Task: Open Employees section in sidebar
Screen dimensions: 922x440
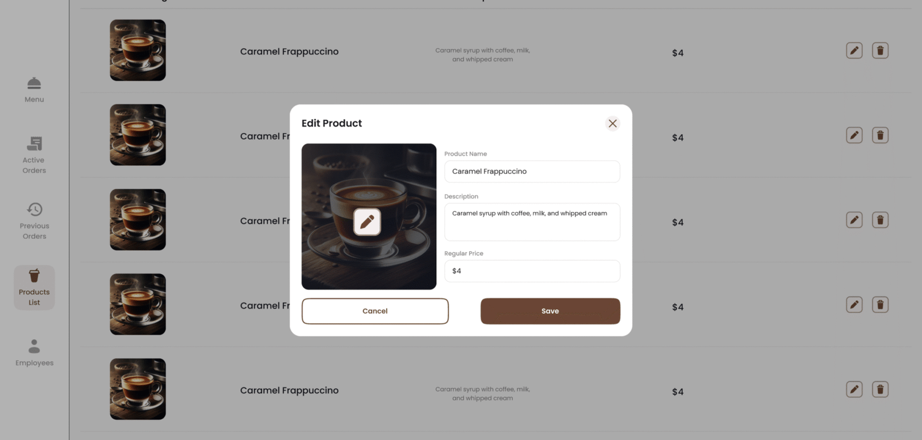Action: [x=34, y=352]
